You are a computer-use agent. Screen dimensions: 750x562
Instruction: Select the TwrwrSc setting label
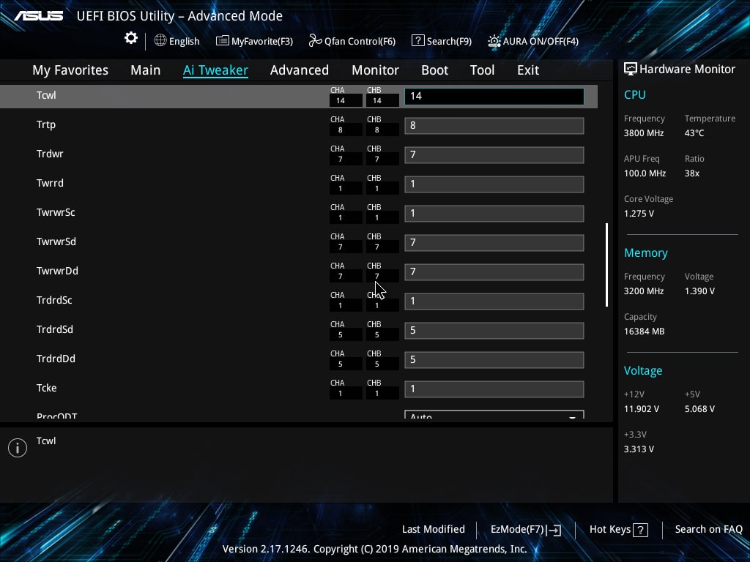point(56,212)
